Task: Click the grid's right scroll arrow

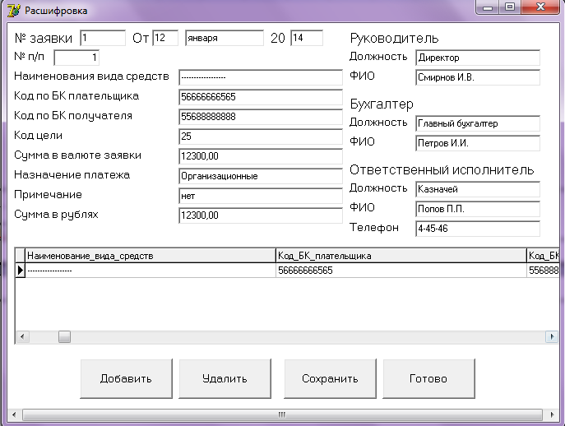Action: coord(552,337)
